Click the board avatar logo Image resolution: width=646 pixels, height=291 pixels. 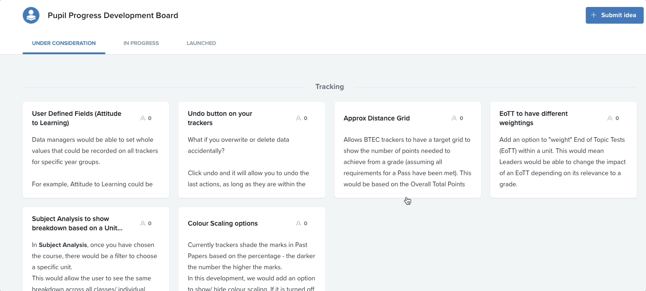(x=31, y=15)
